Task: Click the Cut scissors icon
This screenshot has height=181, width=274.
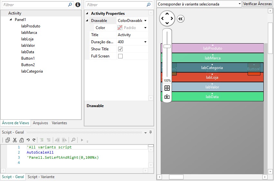Action: [15, 140]
